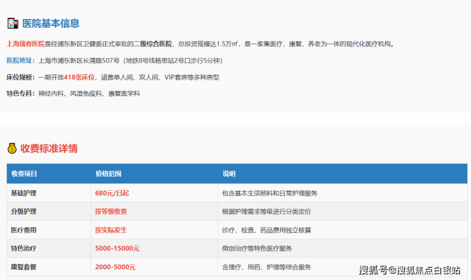This screenshot has height=280, width=471.
Task: Click the 基础护理 row label
Action: [x=24, y=193]
